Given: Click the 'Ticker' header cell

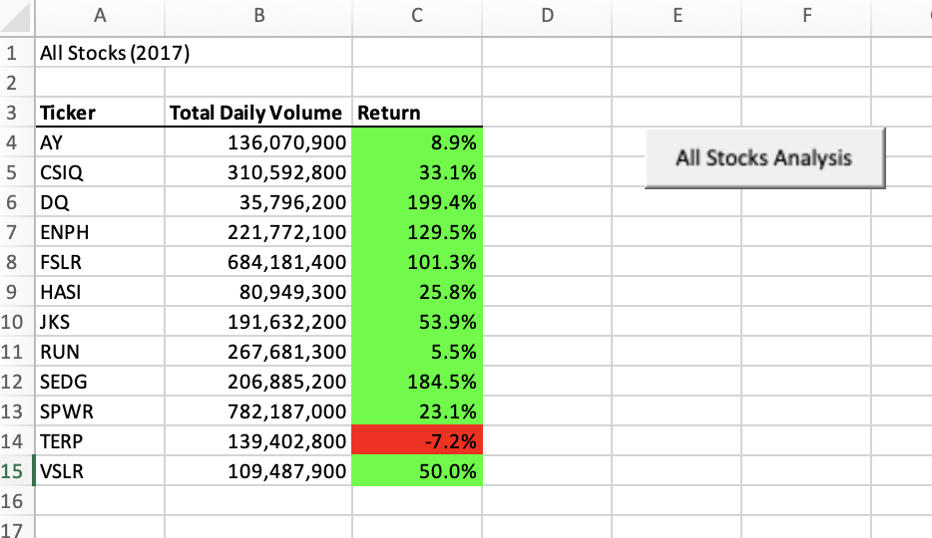Looking at the screenshot, I should (x=100, y=113).
